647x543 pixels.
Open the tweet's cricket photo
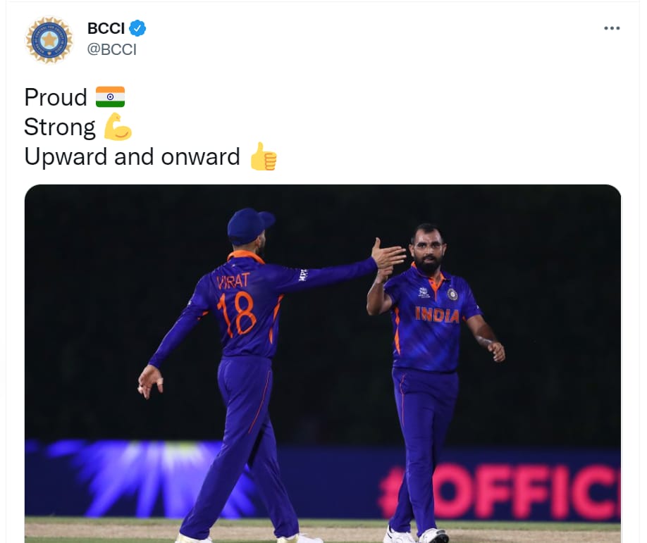click(323, 363)
